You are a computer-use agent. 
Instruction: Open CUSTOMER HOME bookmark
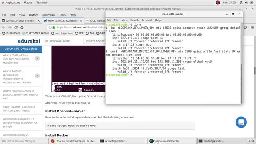[36, 33]
